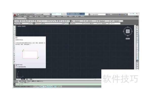Toggle layer 0 lock icon

pyautogui.click(x=42, y=23)
